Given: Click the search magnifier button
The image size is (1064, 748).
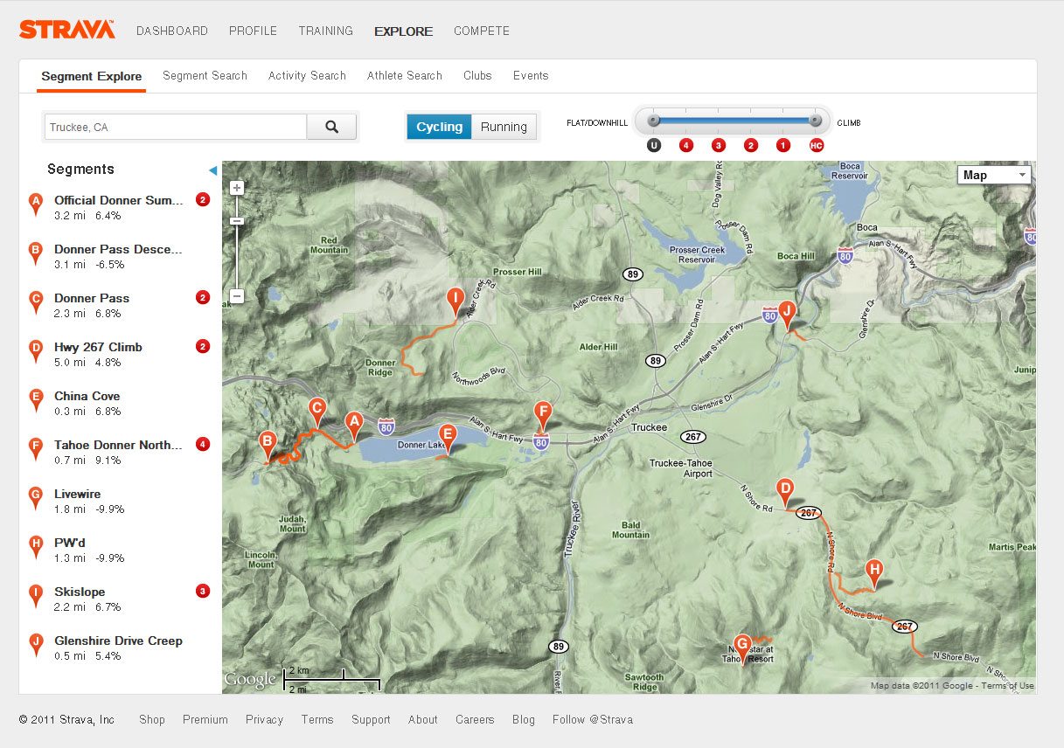Looking at the screenshot, I should click(x=331, y=127).
